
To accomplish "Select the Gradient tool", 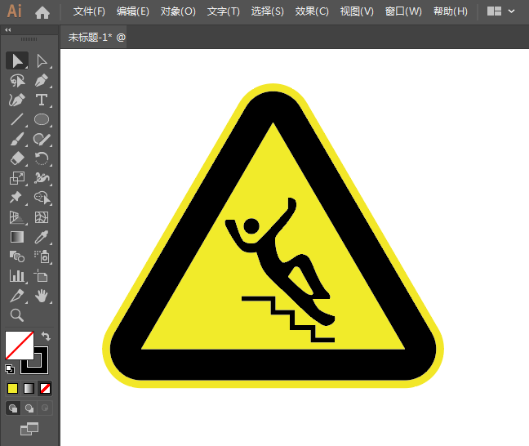I will click(17, 237).
